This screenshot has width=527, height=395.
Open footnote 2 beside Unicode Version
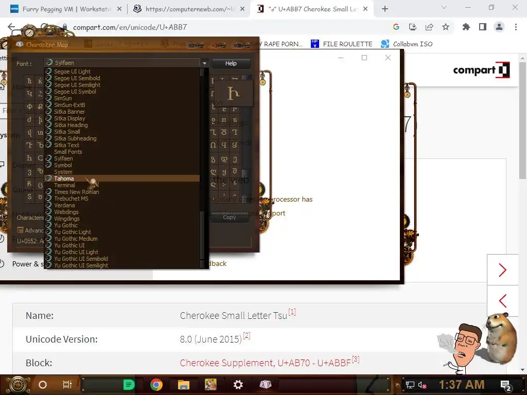pos(247,335)
